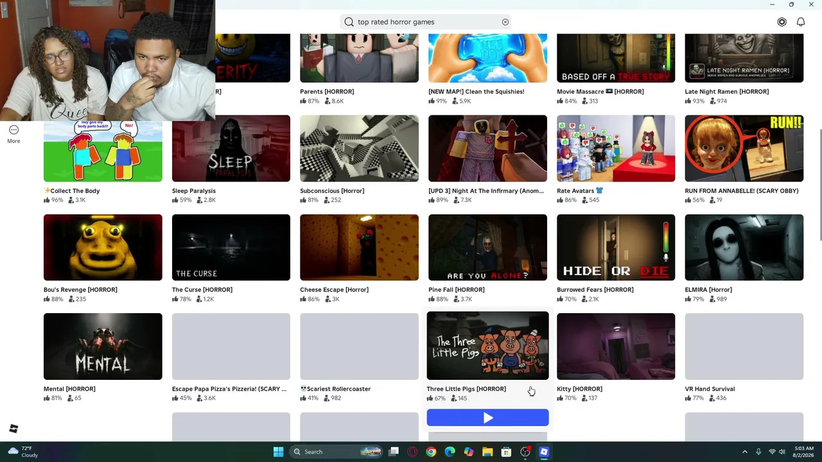
Task: Click the 'Burrowed Fears [HORROR]' title
Action: click(x=595, y=290)
